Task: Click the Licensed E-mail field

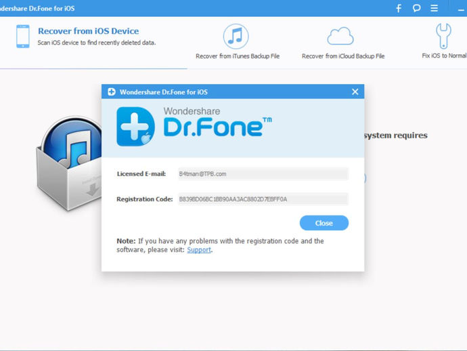Action: point(263,174)
